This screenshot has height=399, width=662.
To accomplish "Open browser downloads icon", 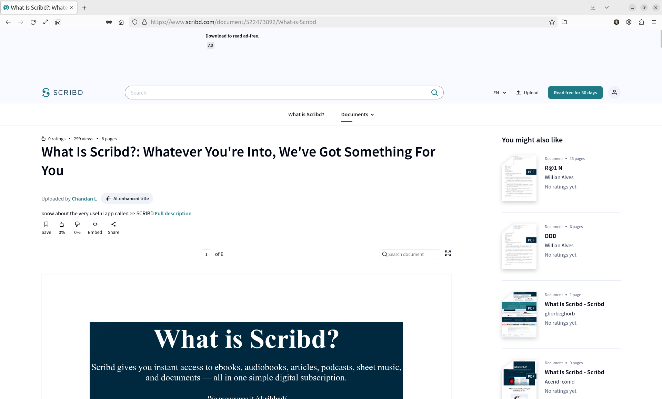I will (593, 8).
